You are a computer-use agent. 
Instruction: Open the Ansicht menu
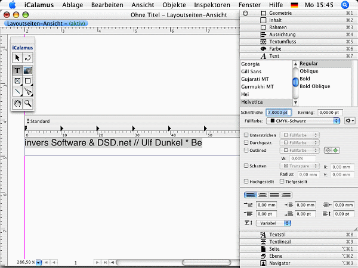click(x=143, y=5)
